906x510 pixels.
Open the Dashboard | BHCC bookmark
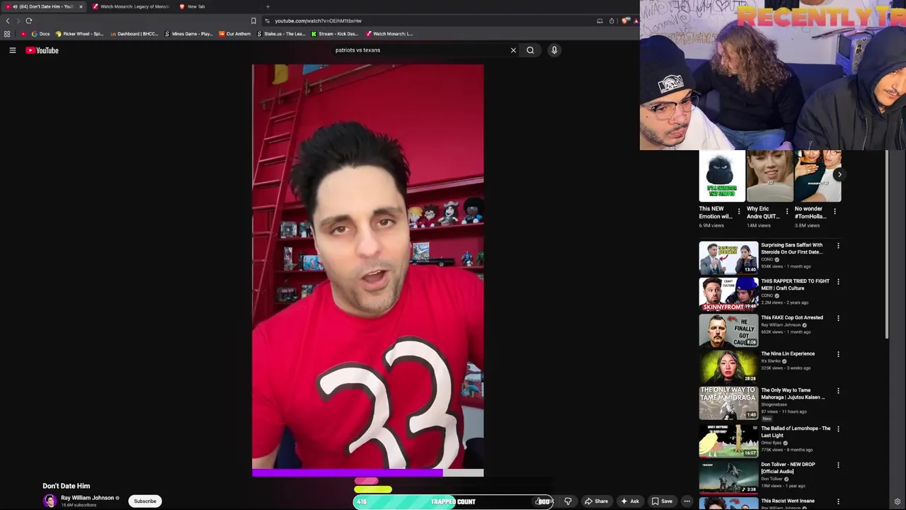134,33
